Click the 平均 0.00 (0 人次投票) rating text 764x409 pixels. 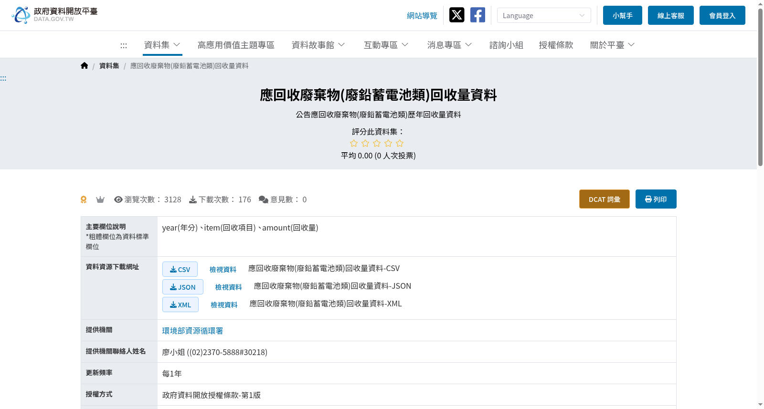378,156
